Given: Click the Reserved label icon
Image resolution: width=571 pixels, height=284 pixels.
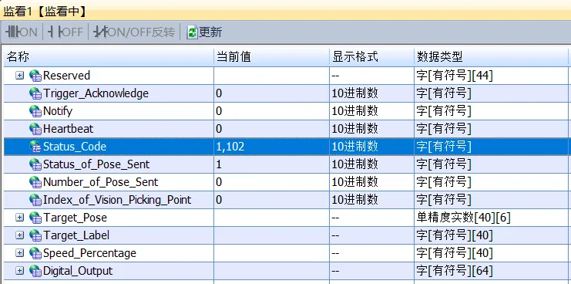Looking at the screenshot, I should pyautogui.click(x=35, y=76).
